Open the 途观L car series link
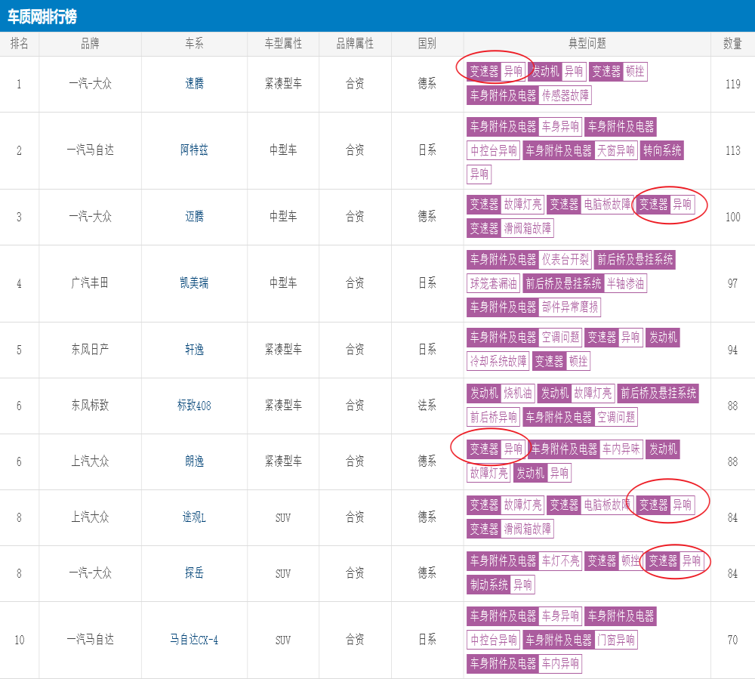The image size is (755, 679). pyautogui.click(x=194, y=517)
